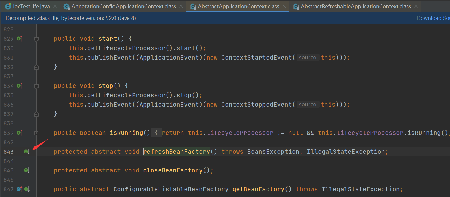Expand folded isRunning() method at line 839
Viewport: 450px width, 197px height.
point(36,133)
